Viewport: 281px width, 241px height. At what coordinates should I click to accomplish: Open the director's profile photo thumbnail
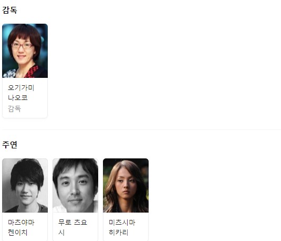click(25, 51)
